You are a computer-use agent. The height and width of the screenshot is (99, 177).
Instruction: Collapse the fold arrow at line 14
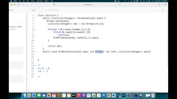click(x=35, y=52)
